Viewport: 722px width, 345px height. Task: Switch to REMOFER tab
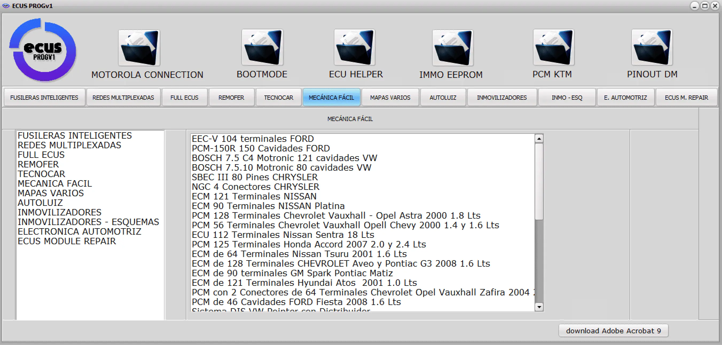[231, 97]
